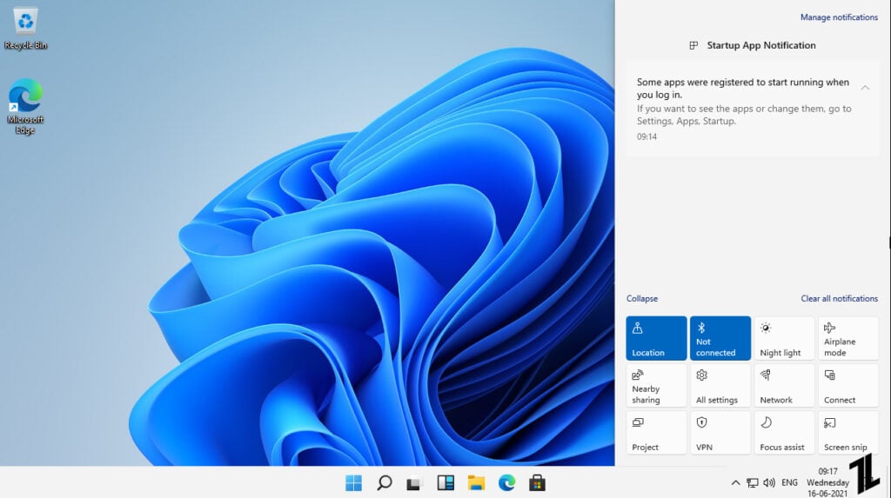The image size is (891, 498).
Task: Click the network tray icon
Action: click(x=753, y=482)
